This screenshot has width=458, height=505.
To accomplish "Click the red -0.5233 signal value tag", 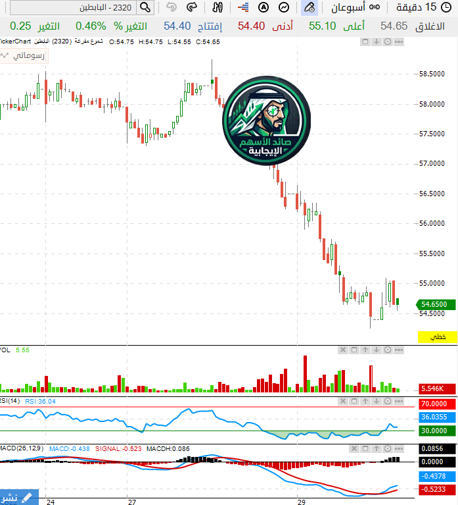I will point(437,489).
